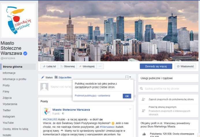Click the Dowiedz się więcej button
Screen dimensions: 200x137
pyautogui.click(x=156, y=66)
